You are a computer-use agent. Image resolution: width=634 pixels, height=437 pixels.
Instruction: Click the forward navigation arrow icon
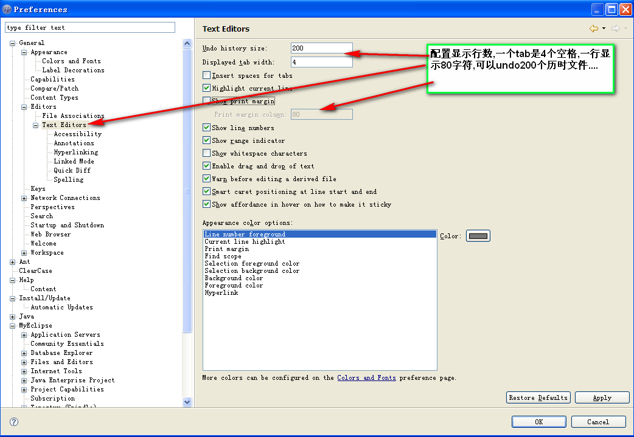click(x=615, y=29)
